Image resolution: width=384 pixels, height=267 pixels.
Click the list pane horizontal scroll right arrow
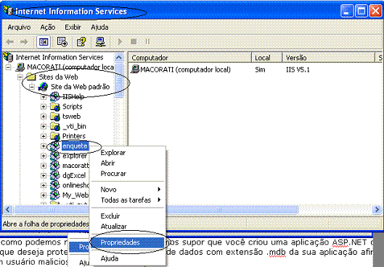pos(377,209)
